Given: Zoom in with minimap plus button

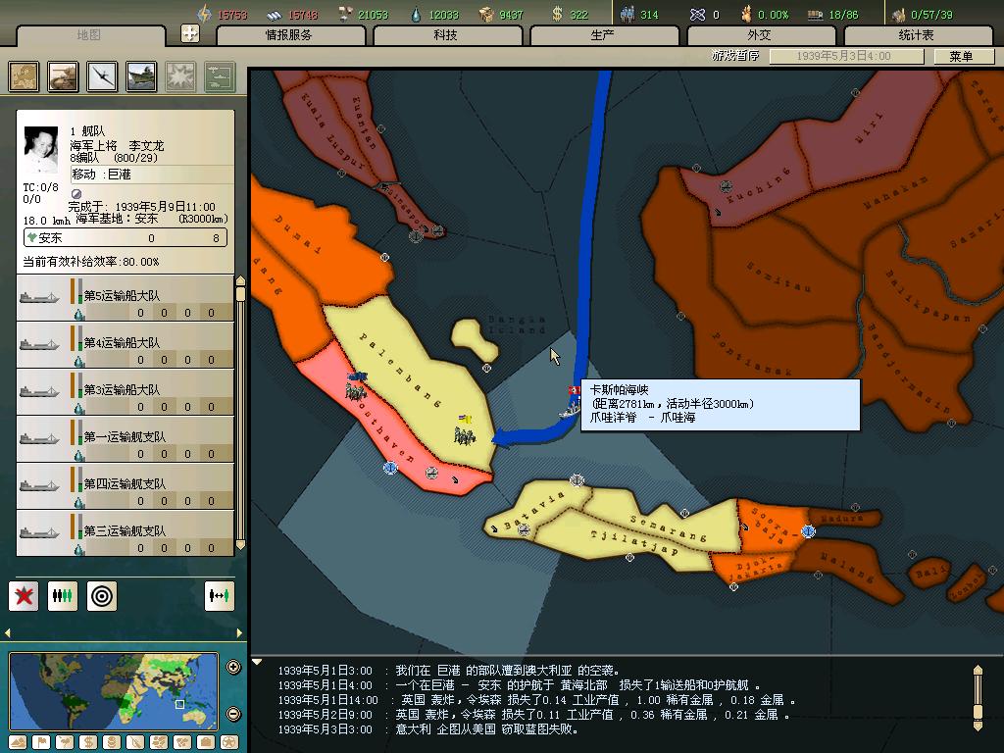Looking at the screenshot, I should [x=233, y=667].
